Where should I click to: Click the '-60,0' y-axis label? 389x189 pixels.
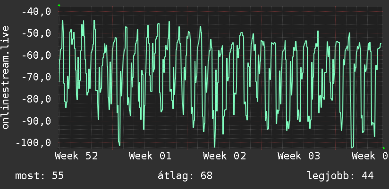pyautogui.click(x=36, y=55)
